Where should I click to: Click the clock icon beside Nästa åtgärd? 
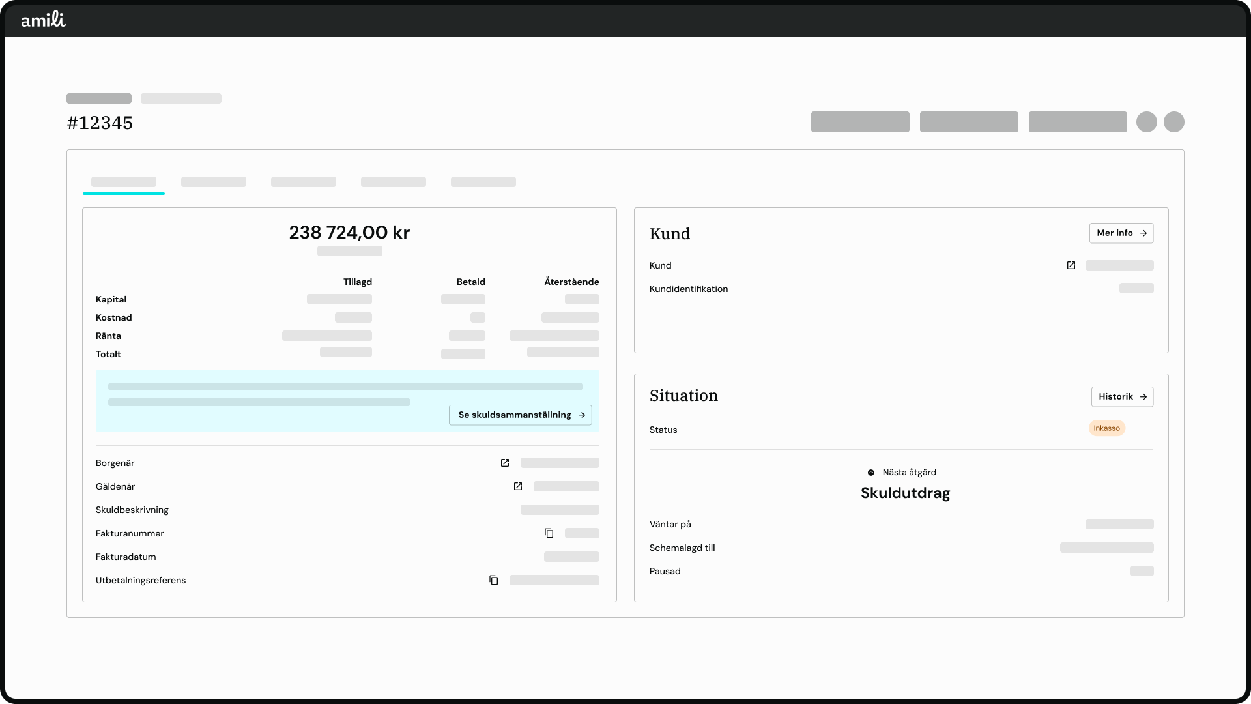871,473
